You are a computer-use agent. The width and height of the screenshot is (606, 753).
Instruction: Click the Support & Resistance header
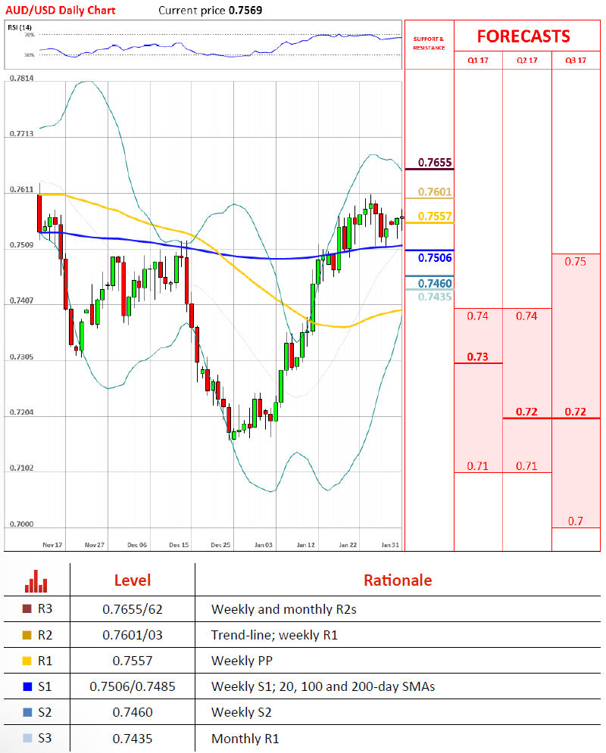tap(430, 43)
